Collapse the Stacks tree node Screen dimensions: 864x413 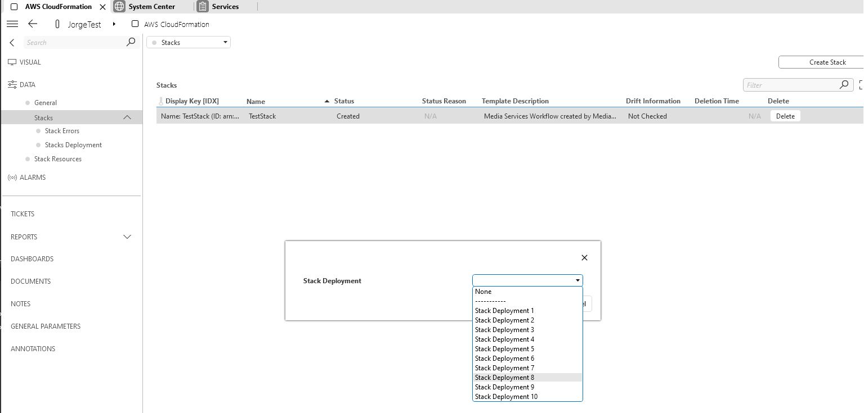tap(127, 117)
